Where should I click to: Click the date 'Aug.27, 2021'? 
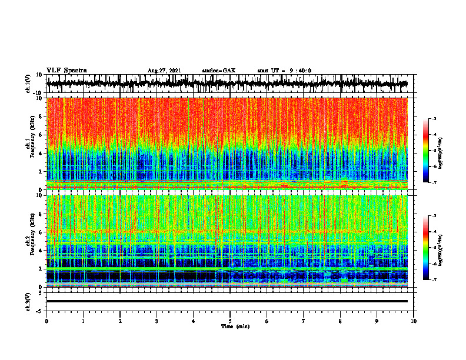click(164, 71)
